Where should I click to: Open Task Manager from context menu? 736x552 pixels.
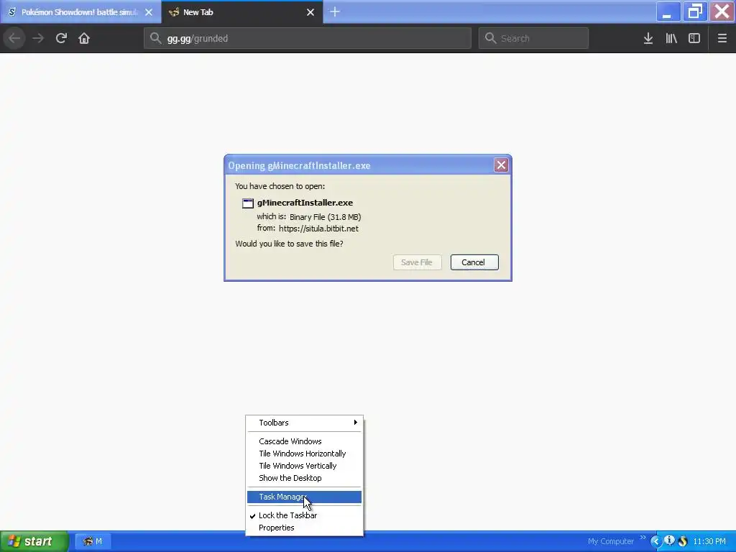pos(304,497)
